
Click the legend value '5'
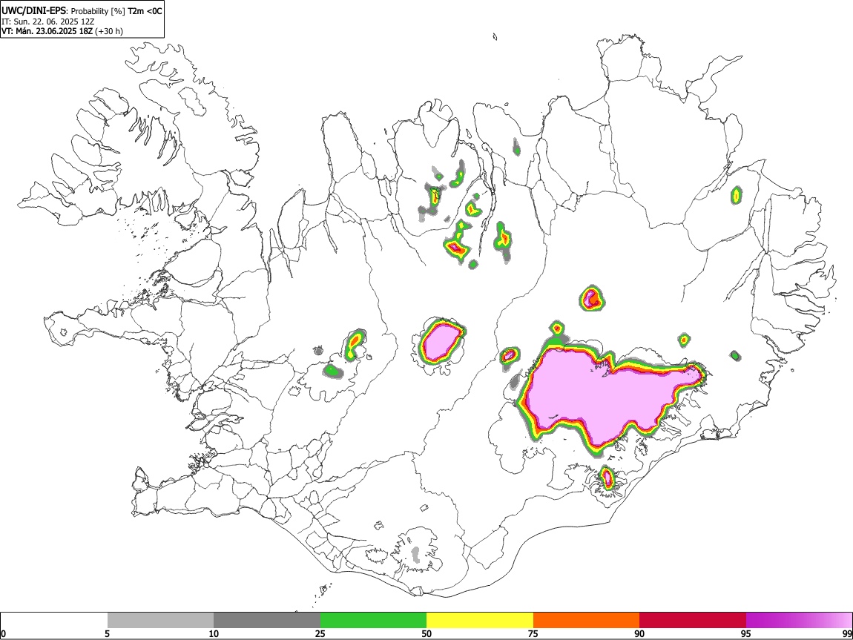(x=107, y=634)
